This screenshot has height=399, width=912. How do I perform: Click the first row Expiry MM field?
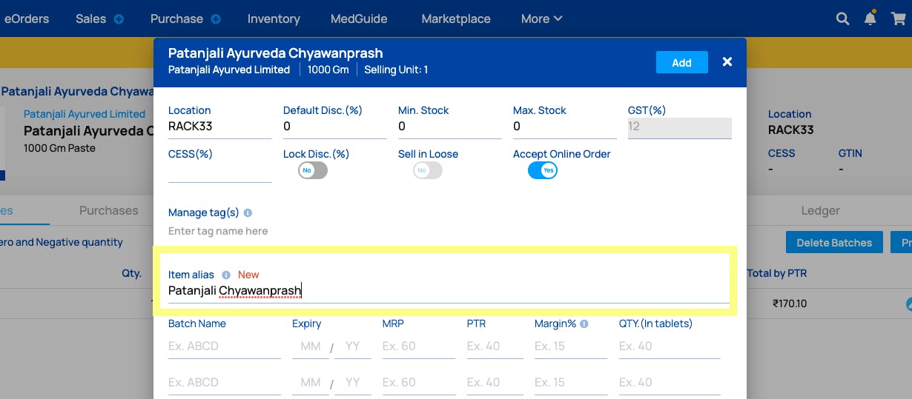(x=311, y=346)
